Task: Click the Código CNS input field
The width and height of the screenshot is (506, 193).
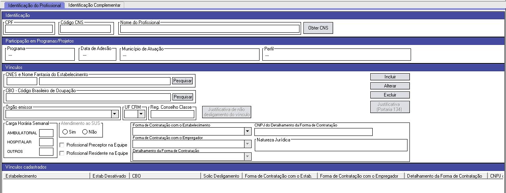Action: (85, 29)
